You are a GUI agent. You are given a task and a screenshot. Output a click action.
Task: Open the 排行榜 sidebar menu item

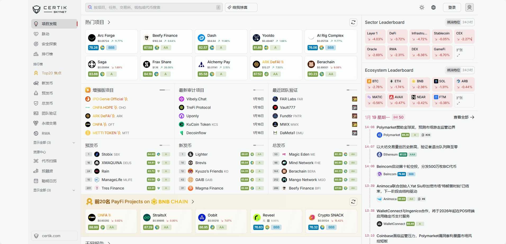(47, 54)
